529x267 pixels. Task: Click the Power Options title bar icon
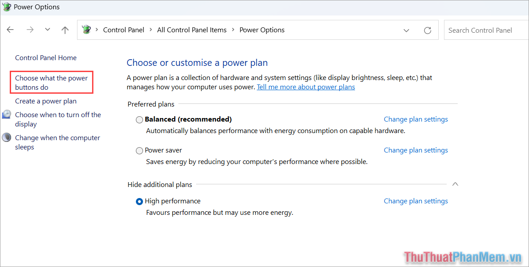[7, 7]
